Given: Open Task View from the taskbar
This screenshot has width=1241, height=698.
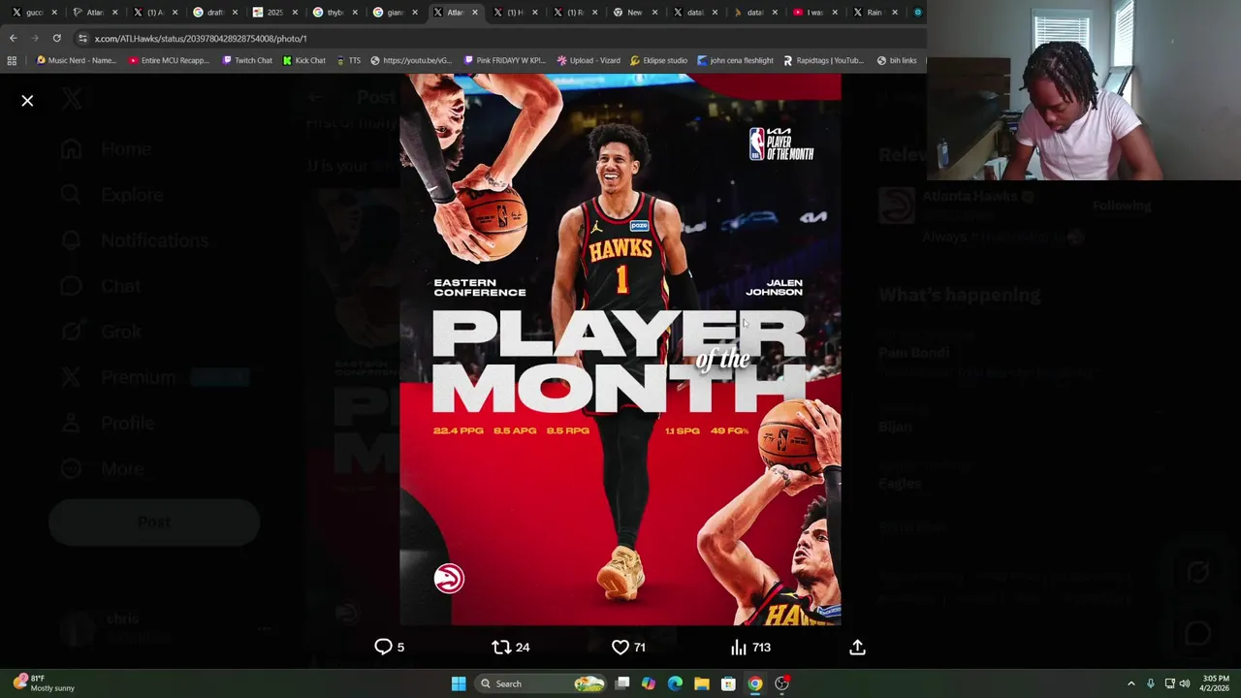Looking at the screenshot, I should (x=622, y=683).
